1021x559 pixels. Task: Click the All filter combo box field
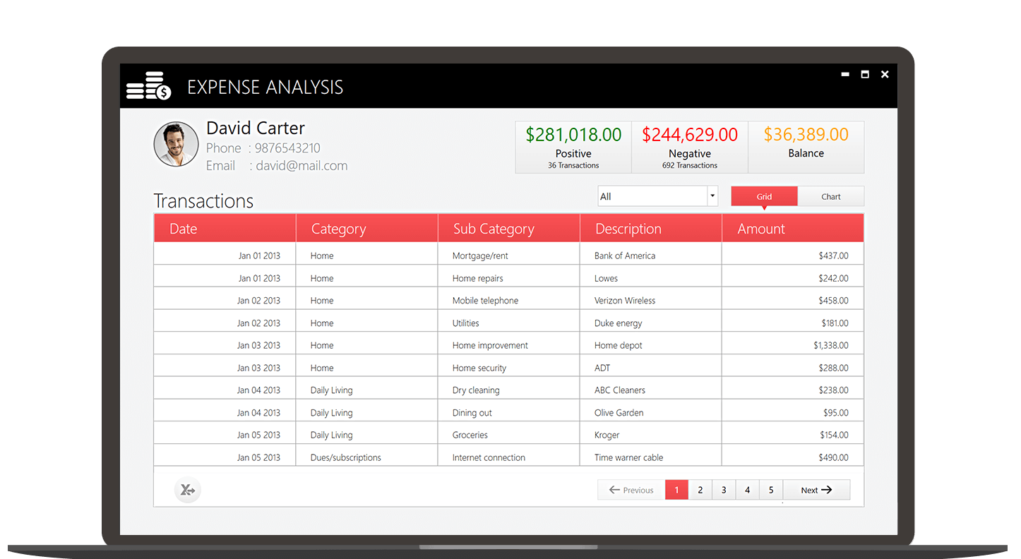click(x=652, y=196)
